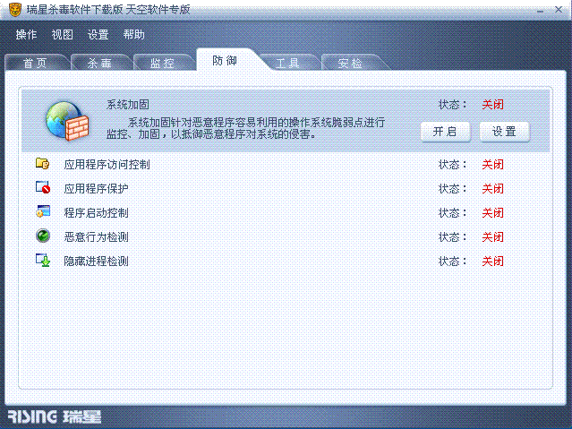This screenshot has width=572, height=429.
Task: Click the 应用程序访问控制 folder icon
Action: (x=43, y=163)
